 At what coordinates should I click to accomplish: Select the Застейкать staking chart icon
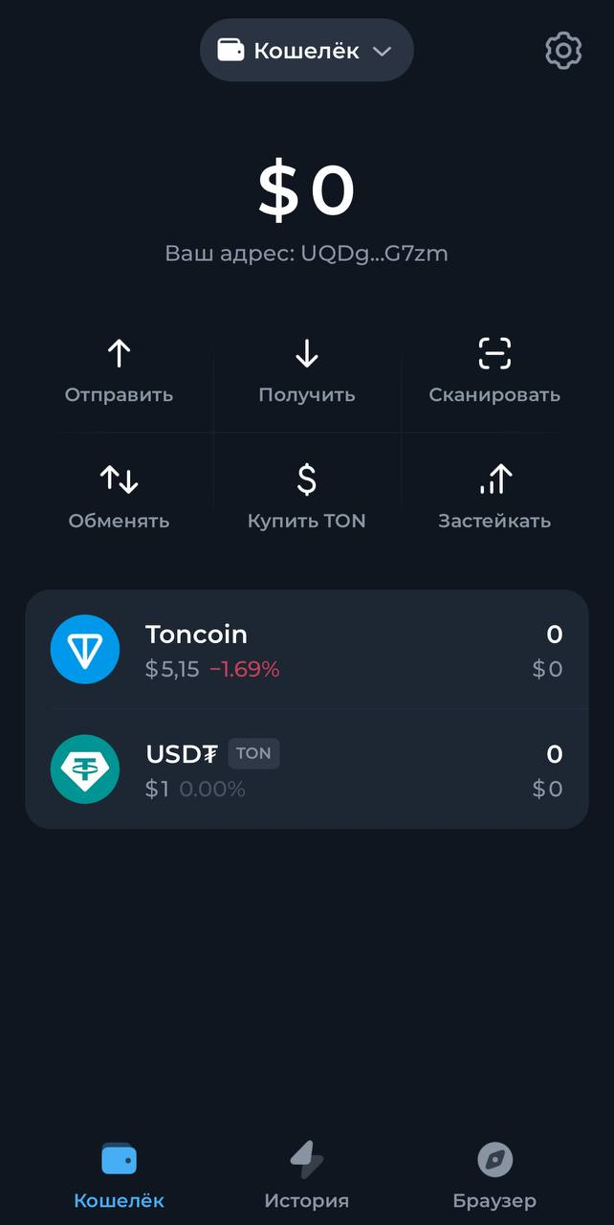pos(494,479)
